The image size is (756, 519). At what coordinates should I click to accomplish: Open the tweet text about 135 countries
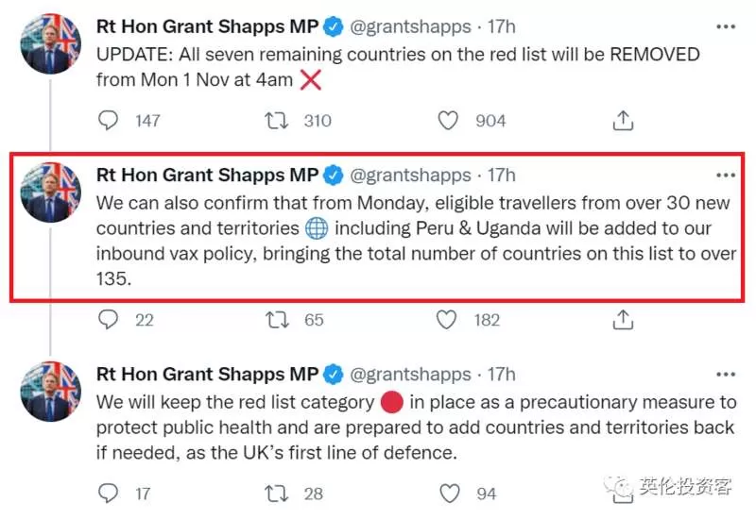[416, 241]
